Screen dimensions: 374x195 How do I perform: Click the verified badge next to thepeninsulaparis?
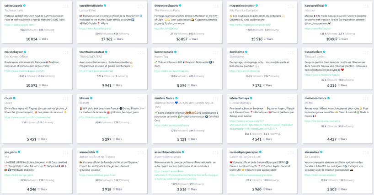[x=180, y=6]
